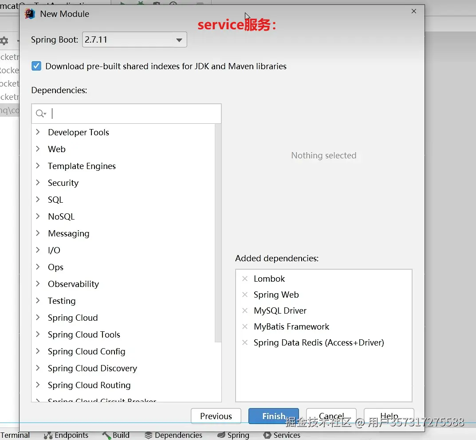The width and height of the screenshot is (476, 440).
Task: Click the Help button
Action: (x=389, y=416)
